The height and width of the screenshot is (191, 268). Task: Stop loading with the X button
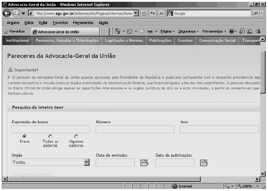pyautogui.click(x=161, y=13)
